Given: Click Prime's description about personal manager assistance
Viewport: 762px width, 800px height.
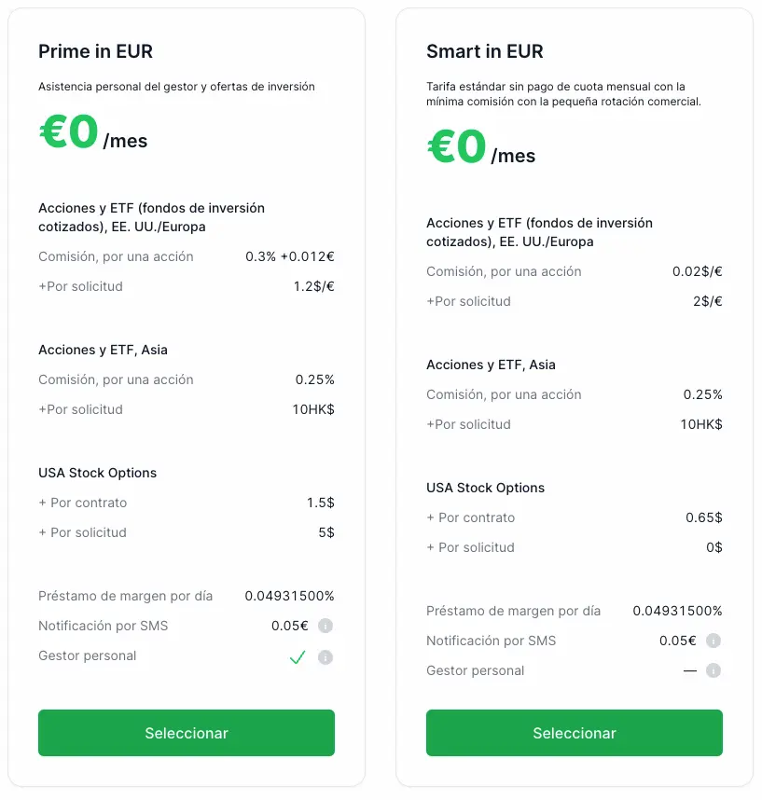Looking at the screenshot, I should (176, 87).
